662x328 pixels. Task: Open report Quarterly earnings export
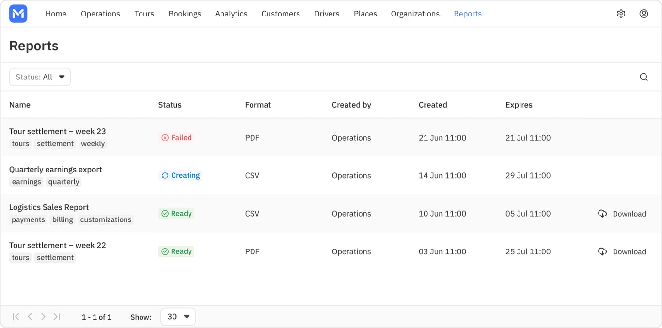(x=56, y=169)
